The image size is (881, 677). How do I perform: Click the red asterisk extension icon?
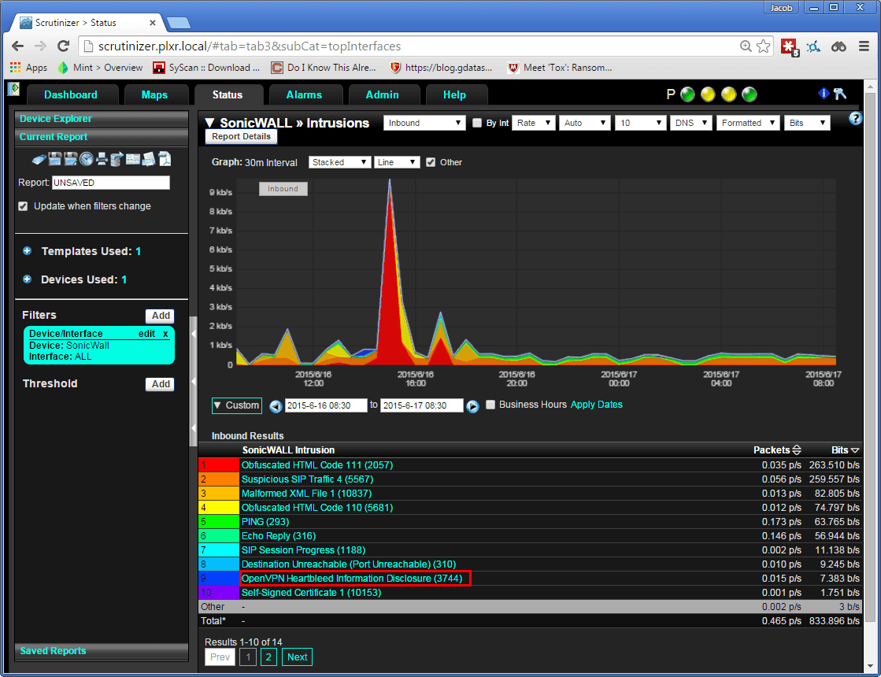tap(789, 46)
